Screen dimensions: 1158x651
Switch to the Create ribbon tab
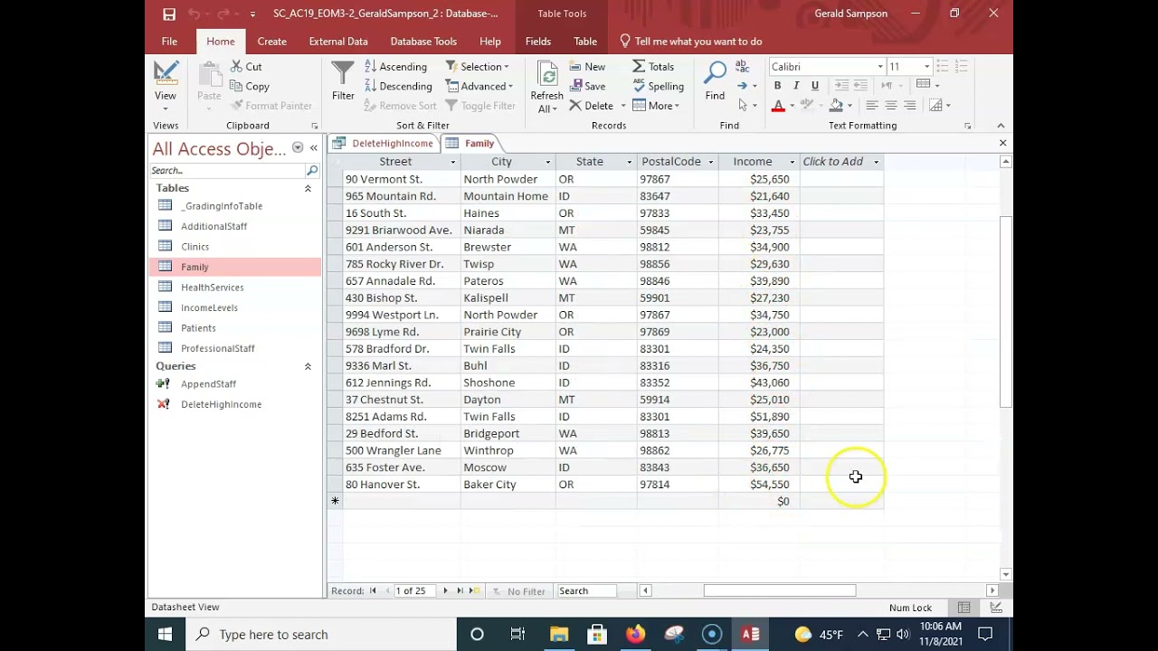coord(271,42)
